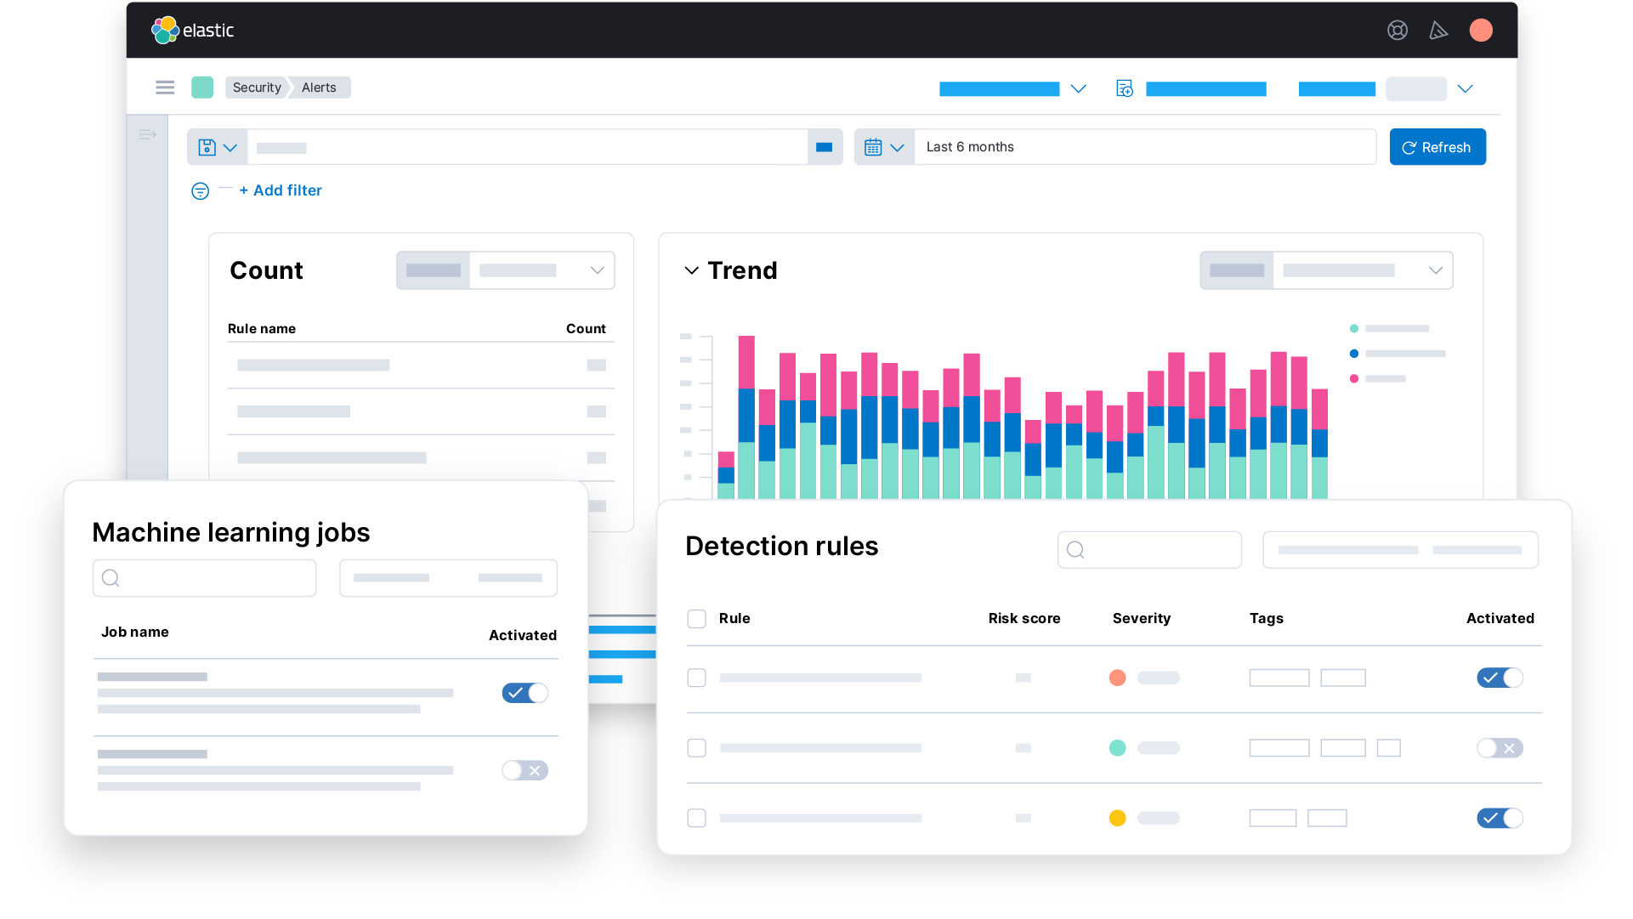Toggle the activated switch for first detection rule

[1500, 677]
